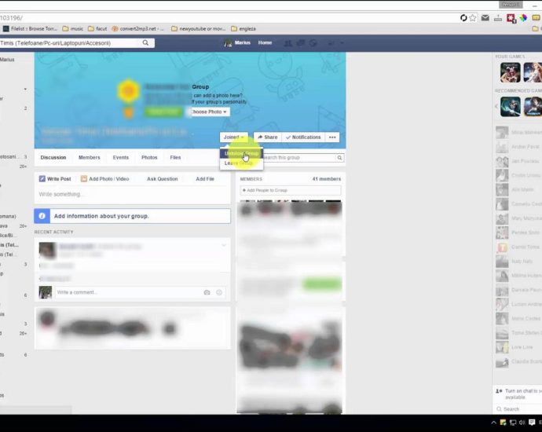This screenshot has height=432, width=542.
Task: Open the first game thumbnail in Your Games
Action: point(510,72)
